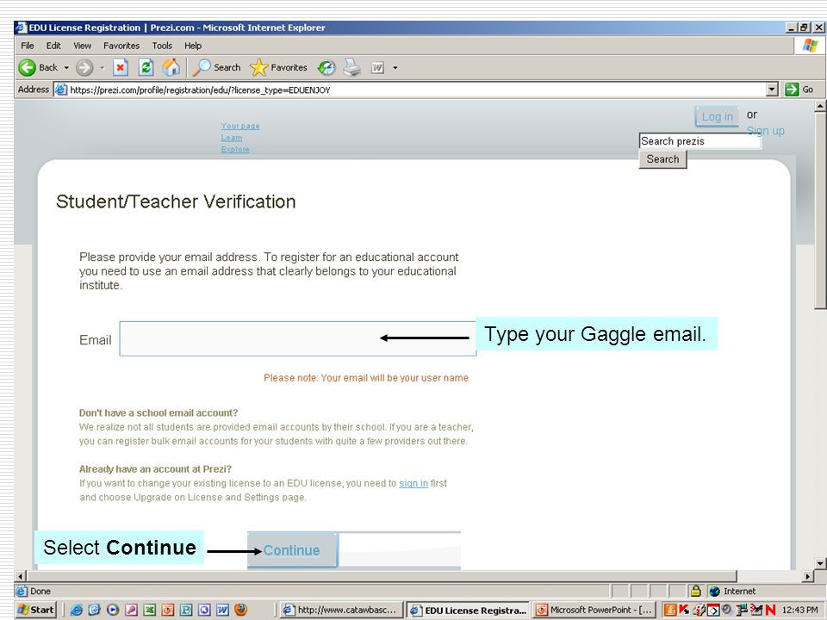Open the Search magnifier toolbar button
This screenshot has width=827, height=620.
click(217, 67)
